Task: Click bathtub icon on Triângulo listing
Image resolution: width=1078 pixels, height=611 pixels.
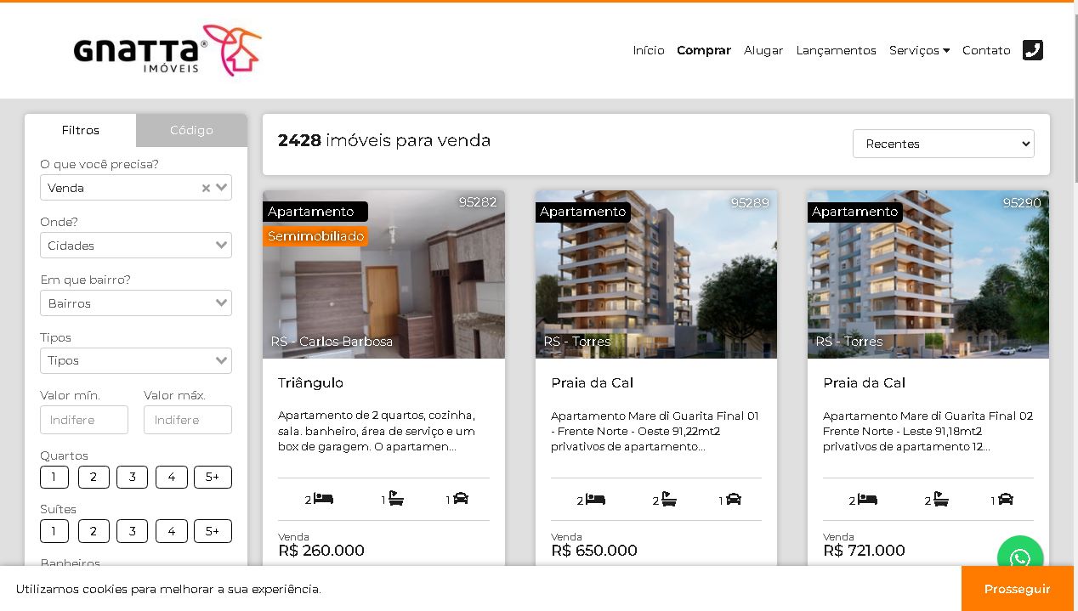Action: point(396,499)
